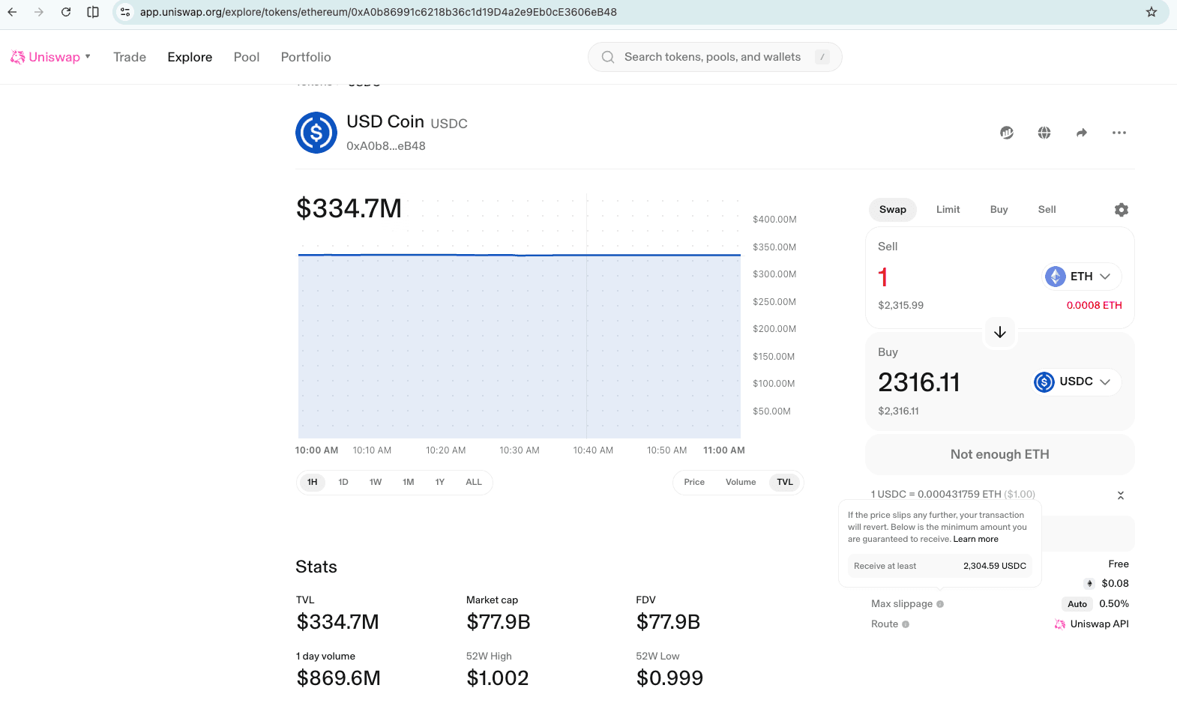The image size is (1177, 709).
Task: Switch chart range to 1D
Action: (343, 482)
